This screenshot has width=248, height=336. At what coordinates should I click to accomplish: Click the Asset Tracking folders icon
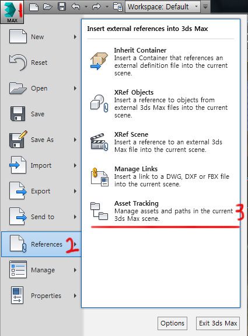(x=99, y=211)
